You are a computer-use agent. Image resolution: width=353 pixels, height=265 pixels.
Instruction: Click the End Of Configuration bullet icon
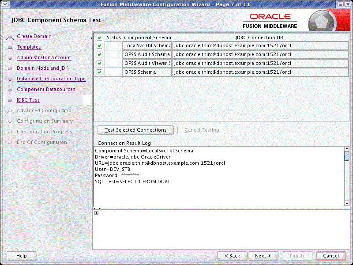(10, 142)
